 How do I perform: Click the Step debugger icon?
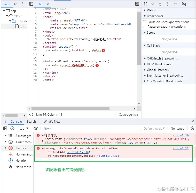(175, 4)
